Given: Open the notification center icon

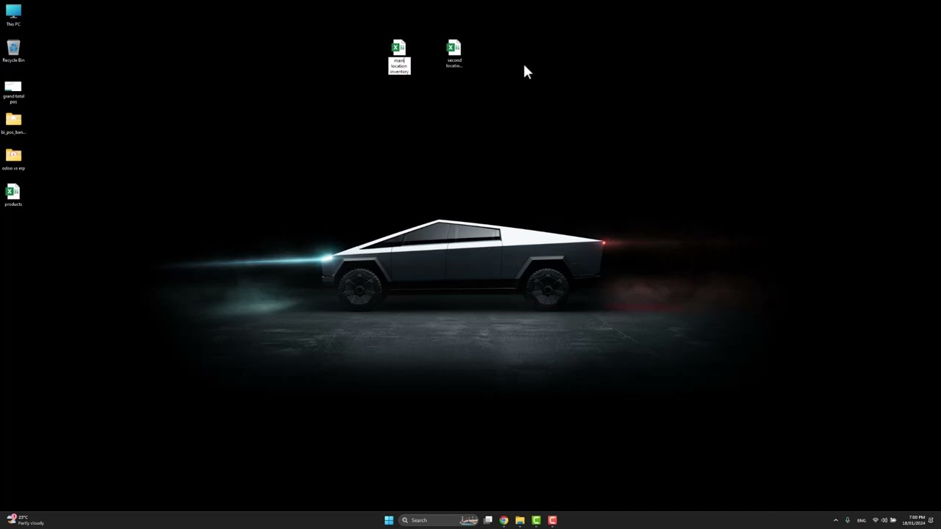Looking at the screenshot, I should click(x=931, y=520).
